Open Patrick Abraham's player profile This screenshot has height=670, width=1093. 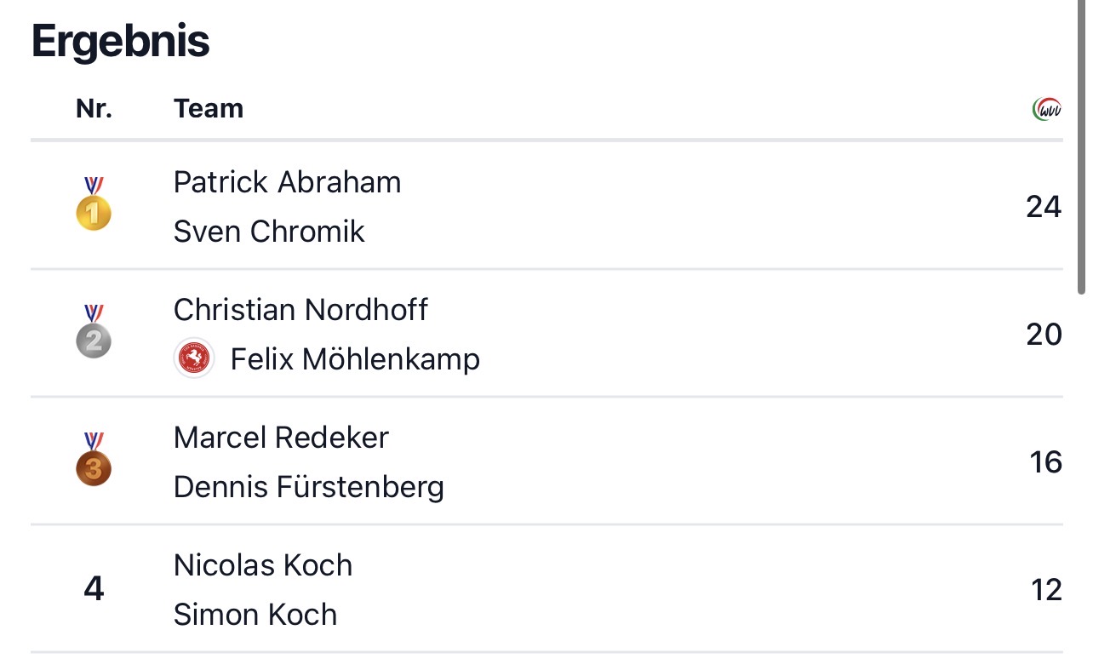(287, 182)
